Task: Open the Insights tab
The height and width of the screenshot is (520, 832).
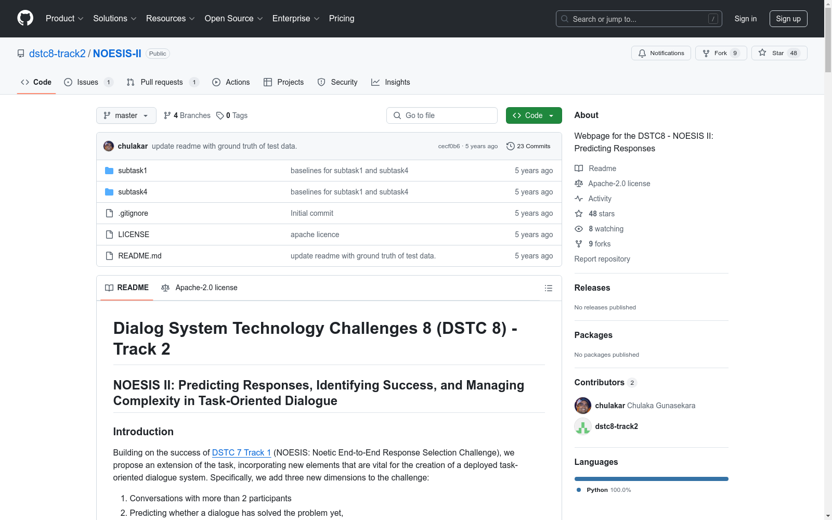Action: pyautogui.click(x=391, y=82)
